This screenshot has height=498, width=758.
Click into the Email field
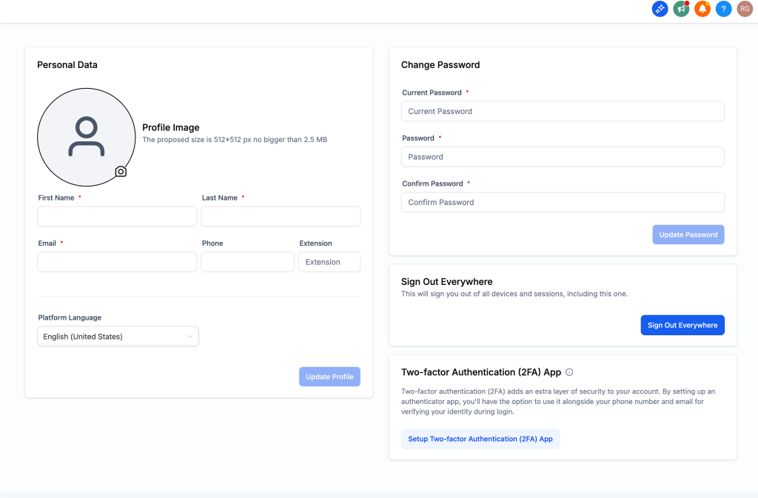point(117,262)
